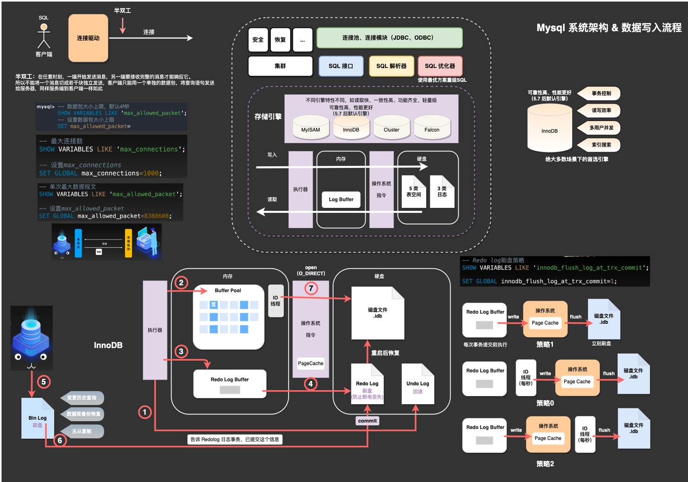Image resolution: width=688 pixels, height=482 pixels.
Task: Open the SQL 接口 module
Action: 341,66
